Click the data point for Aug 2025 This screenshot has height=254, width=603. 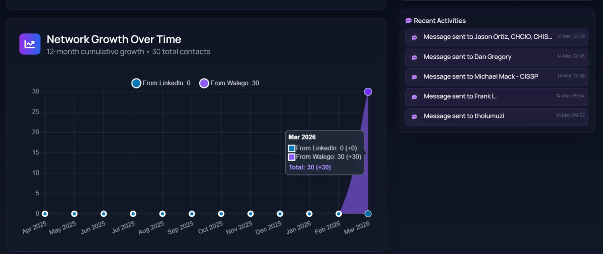point(162,214)
